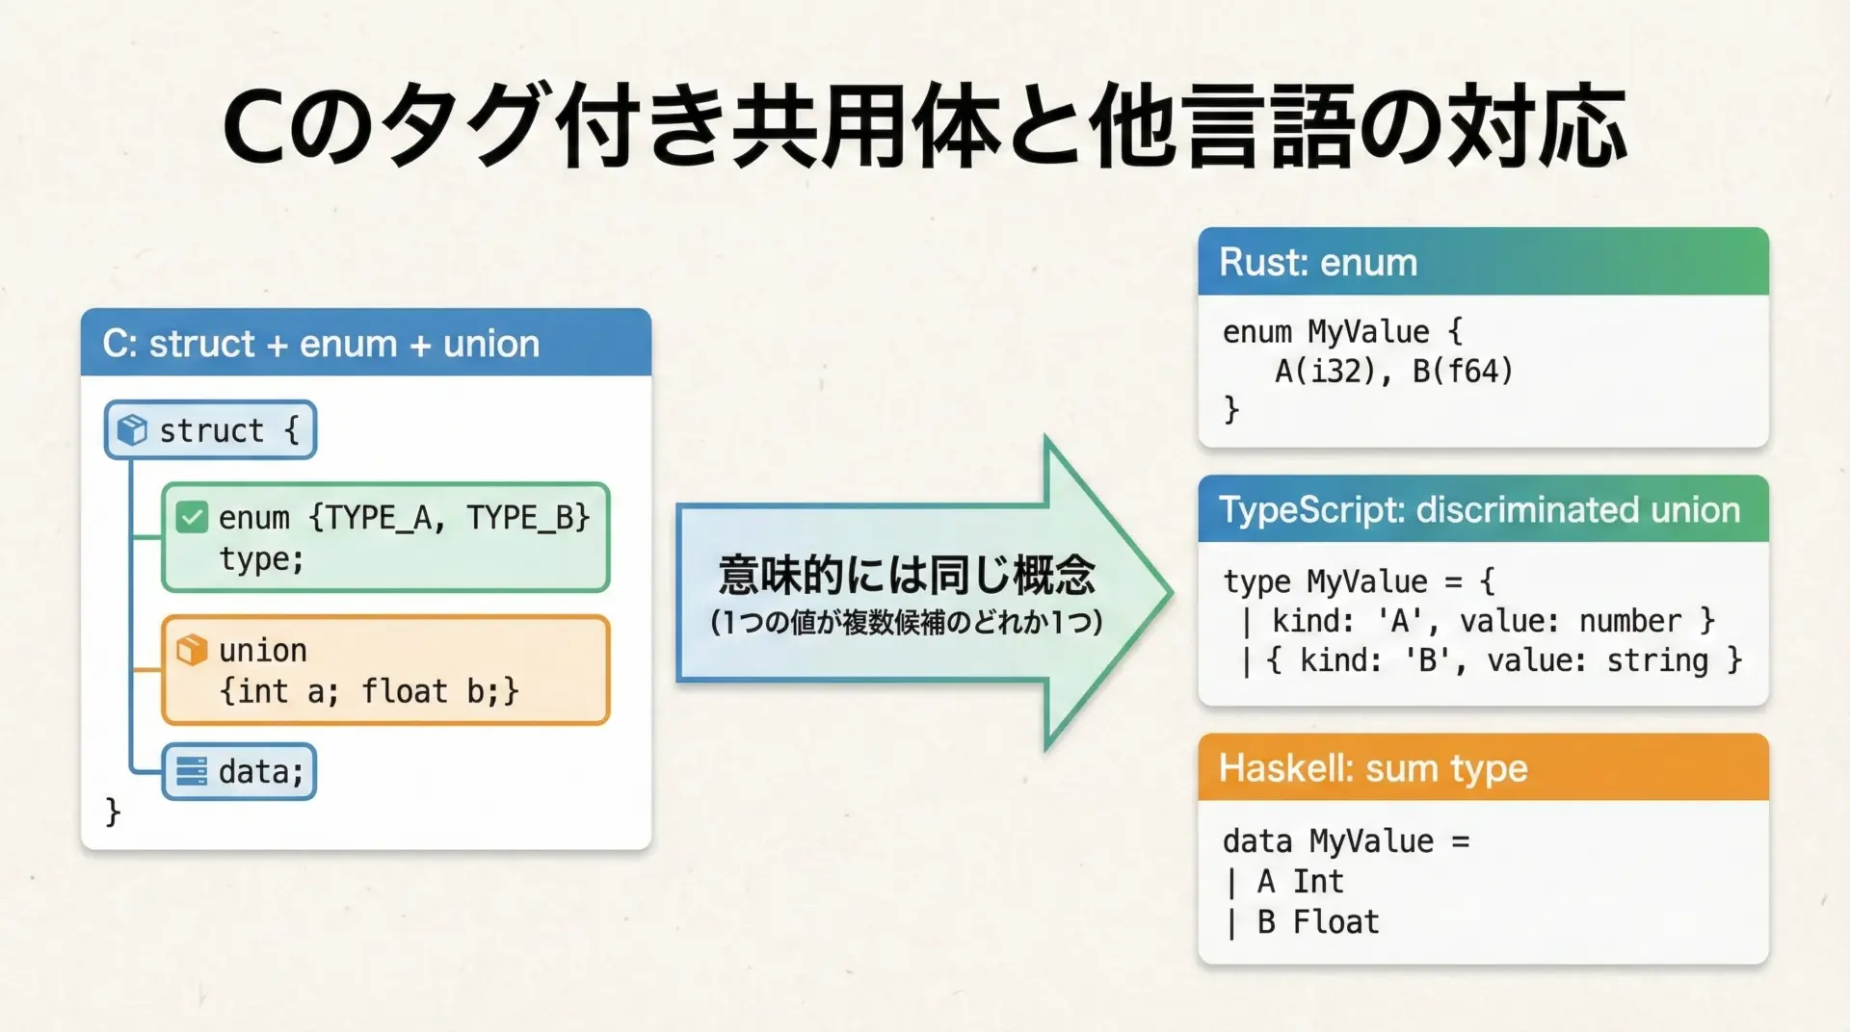Select the green enum {TYPE_A, TYPE_B} block
1850x1032 pixels.
[385, 538]
